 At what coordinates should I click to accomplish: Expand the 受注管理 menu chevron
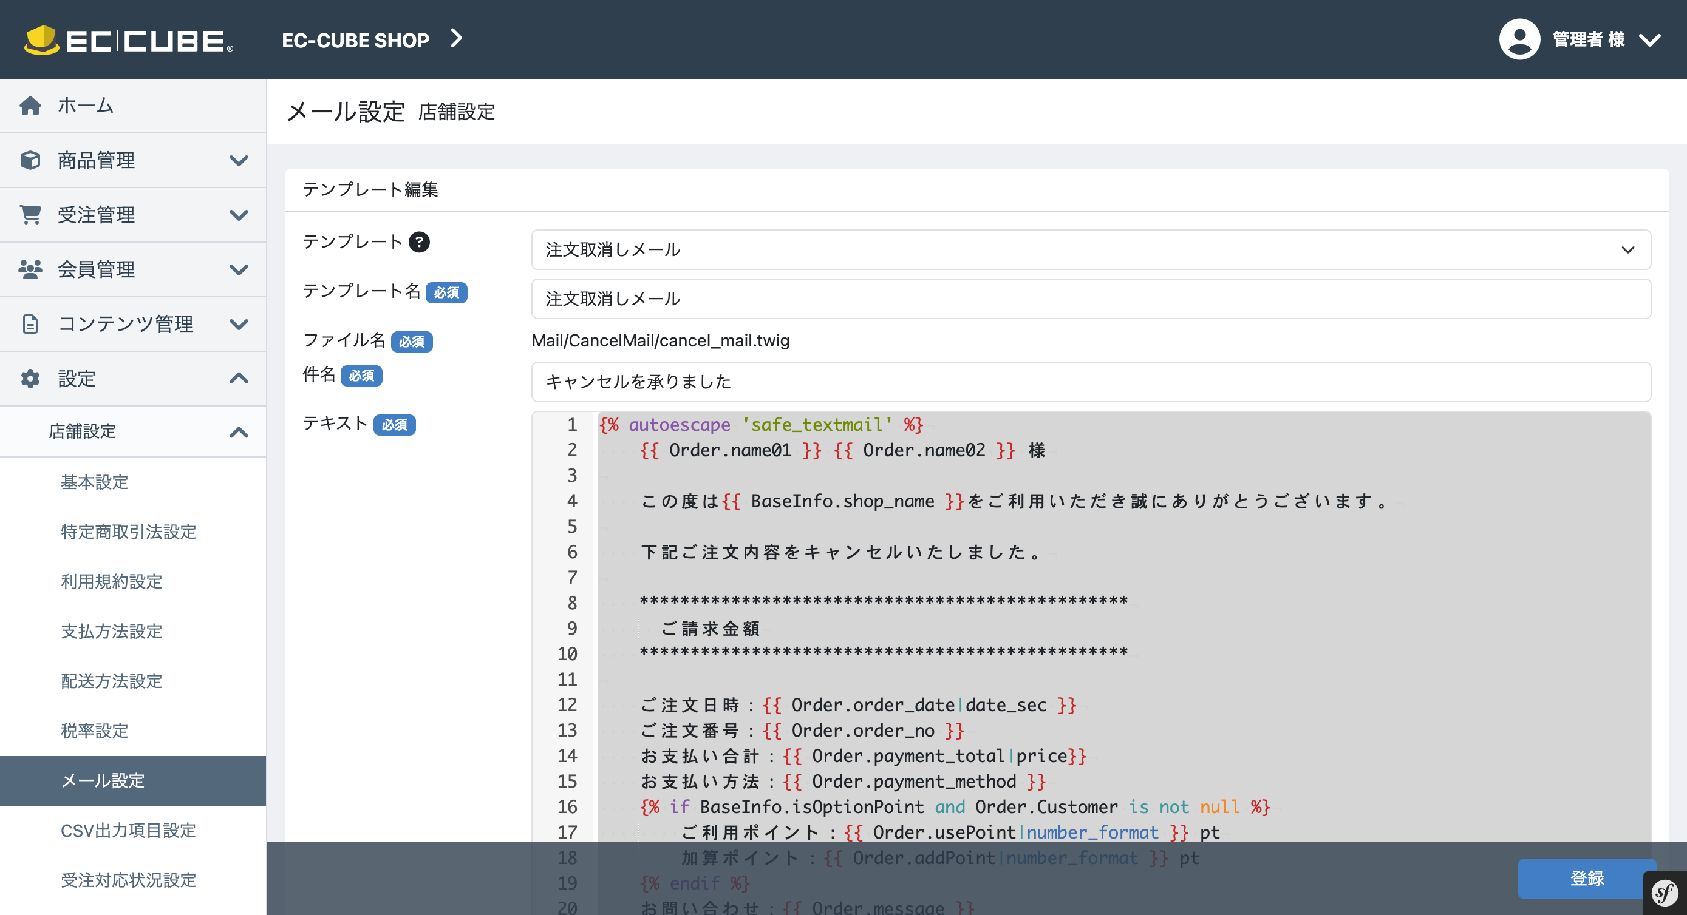click(x=239, y=215)
